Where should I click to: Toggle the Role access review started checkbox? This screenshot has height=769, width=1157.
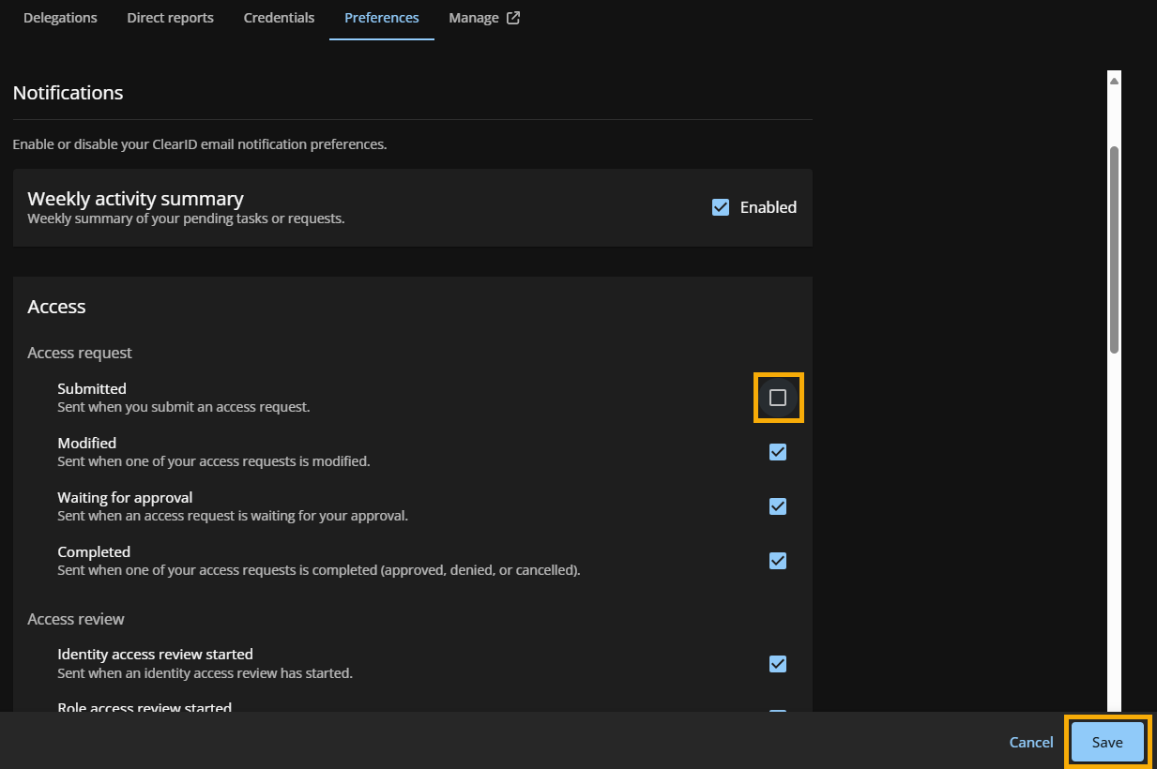[778, 714]
